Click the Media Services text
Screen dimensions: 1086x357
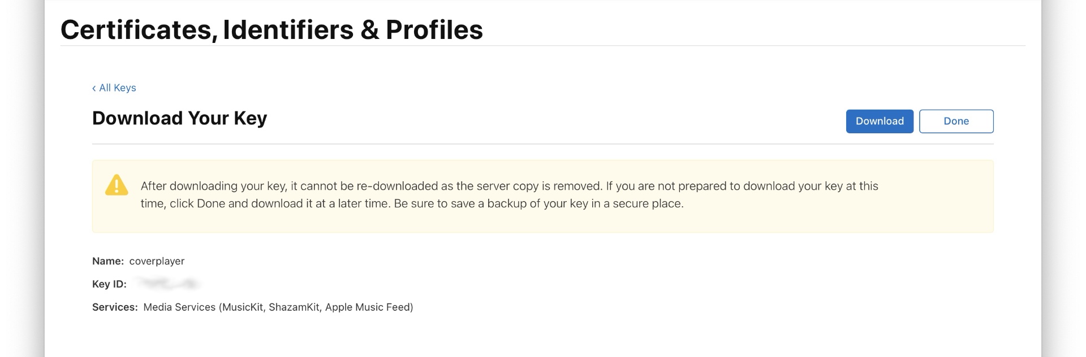(x=179, y=307)
